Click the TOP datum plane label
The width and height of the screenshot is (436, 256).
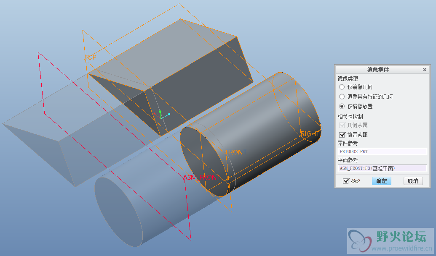pos(91,57)
